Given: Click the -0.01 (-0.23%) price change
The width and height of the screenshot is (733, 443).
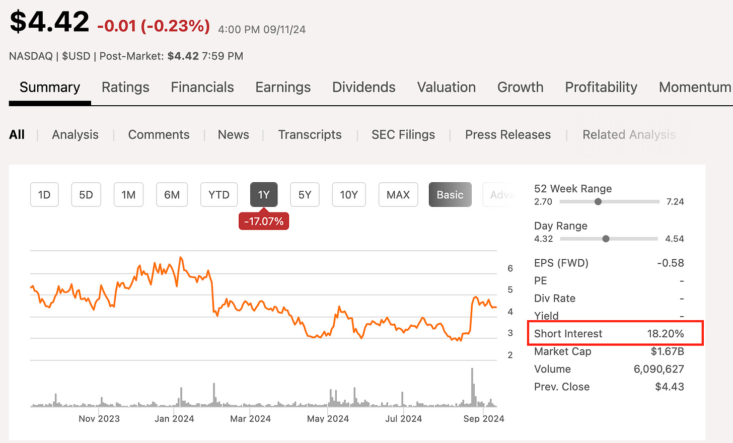Looking at the screenshot, I should click(154, 26).
